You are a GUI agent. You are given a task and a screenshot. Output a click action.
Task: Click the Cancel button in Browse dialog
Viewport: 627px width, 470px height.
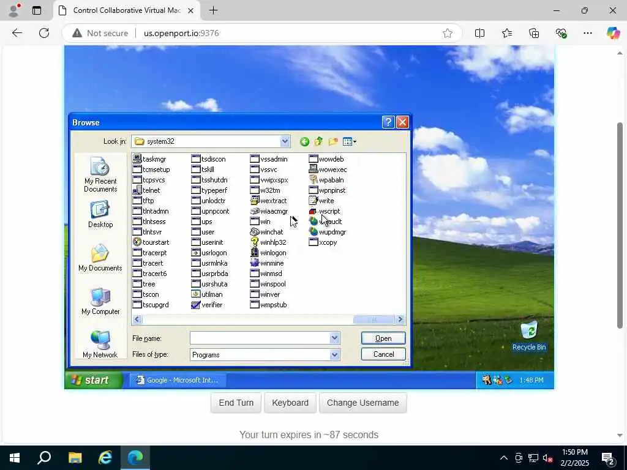tap(383, 354)
